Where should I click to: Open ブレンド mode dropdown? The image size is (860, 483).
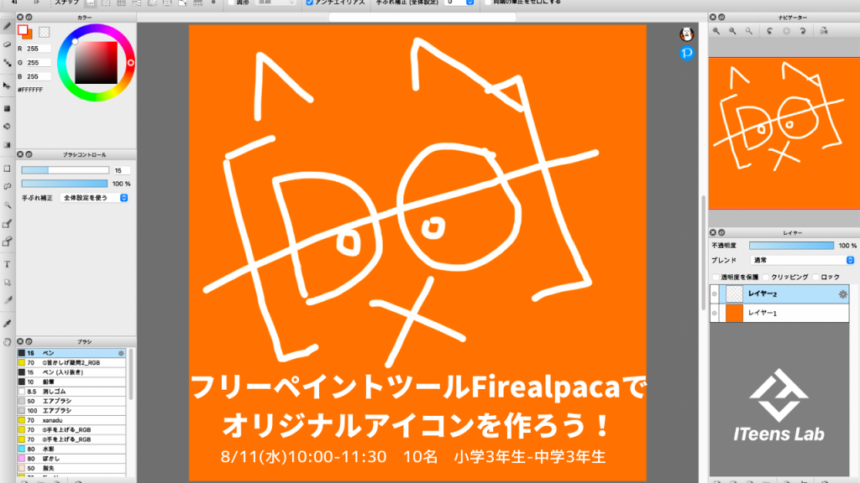[x=802, y=260]
